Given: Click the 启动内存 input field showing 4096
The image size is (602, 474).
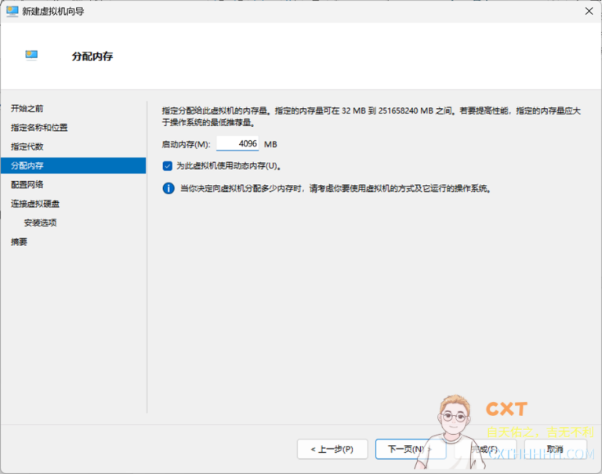Looking at the screenshot, I should pos(238,144).
